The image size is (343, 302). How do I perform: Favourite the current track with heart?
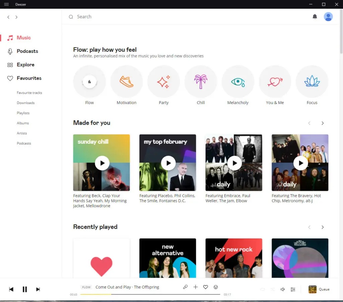[206, 287]
